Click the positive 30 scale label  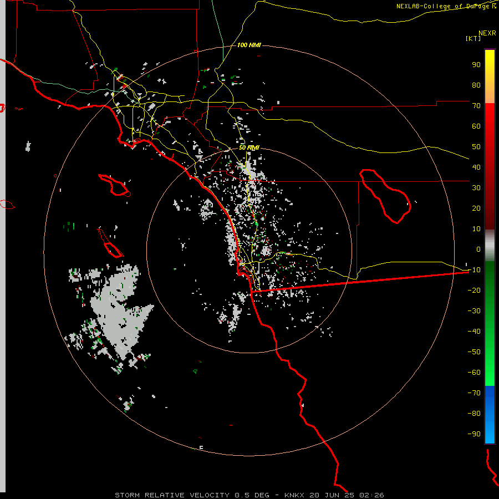(x=476, y=188)
